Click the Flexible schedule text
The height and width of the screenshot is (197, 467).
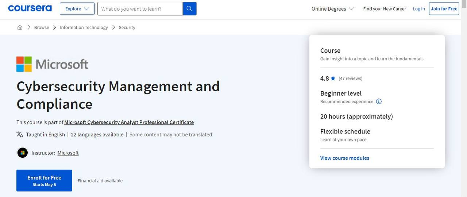[x=345, y=132]
